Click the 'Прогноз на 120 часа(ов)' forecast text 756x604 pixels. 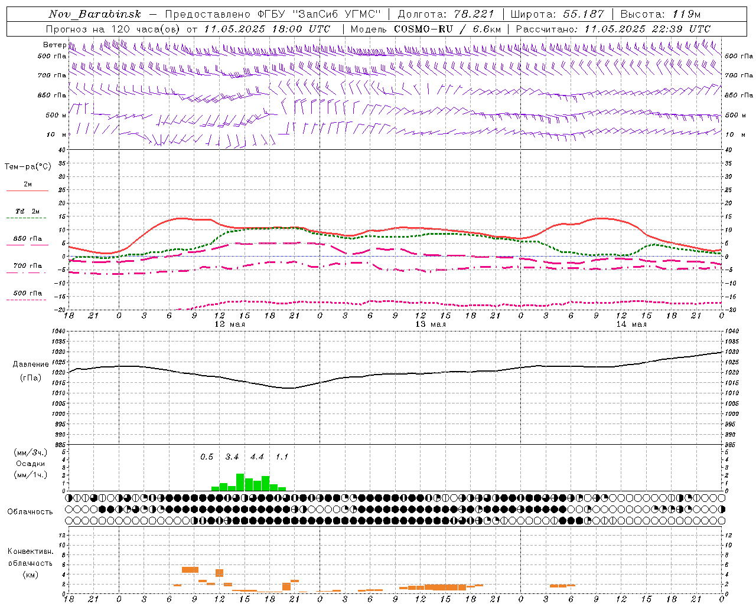pos(114,29)
